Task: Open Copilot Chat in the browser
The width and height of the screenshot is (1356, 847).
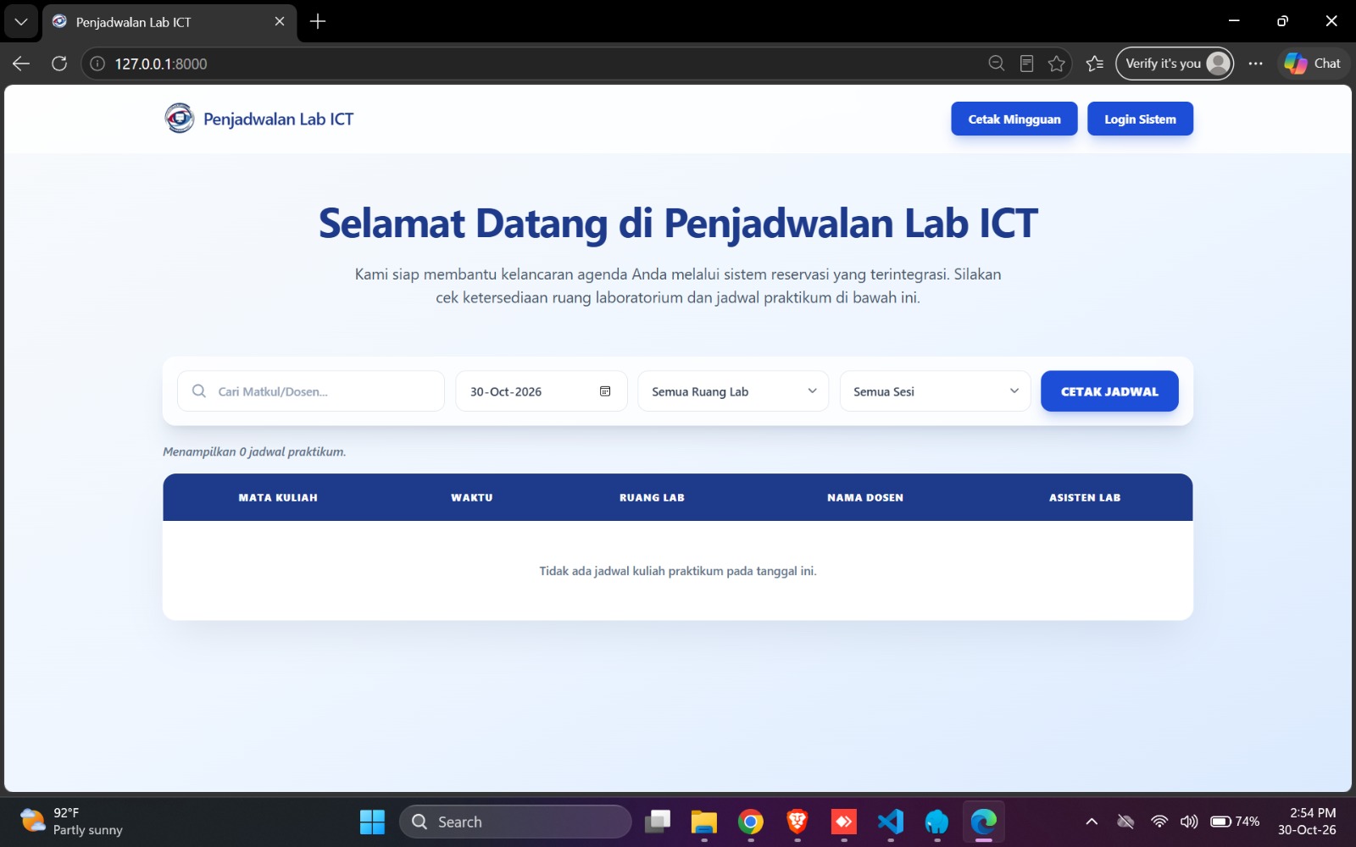Action: pyautogui.click(x=1313, y=64)
